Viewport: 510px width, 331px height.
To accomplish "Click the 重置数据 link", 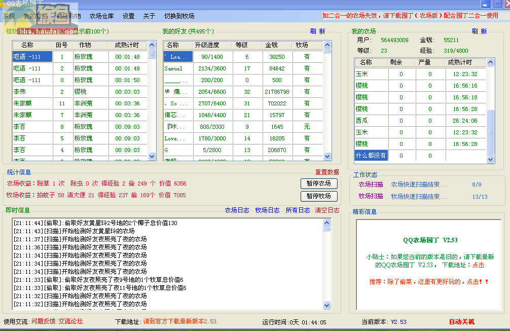I will tap(327, 172).
